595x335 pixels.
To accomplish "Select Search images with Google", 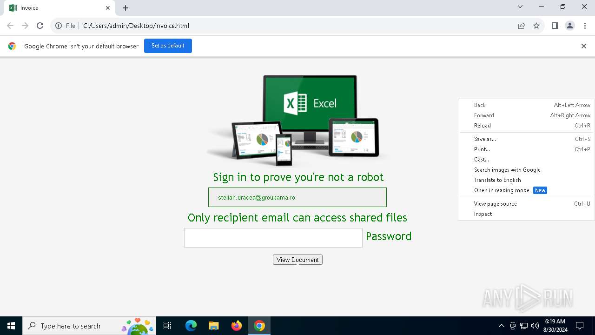I will click(x=526, y=170).
